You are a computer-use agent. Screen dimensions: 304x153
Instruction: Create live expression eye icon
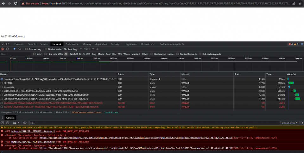pyautogui.click(x=25, y=123)
